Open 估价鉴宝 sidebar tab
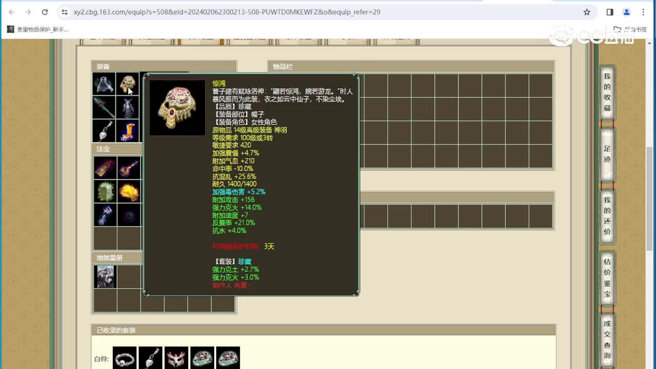 607,278
